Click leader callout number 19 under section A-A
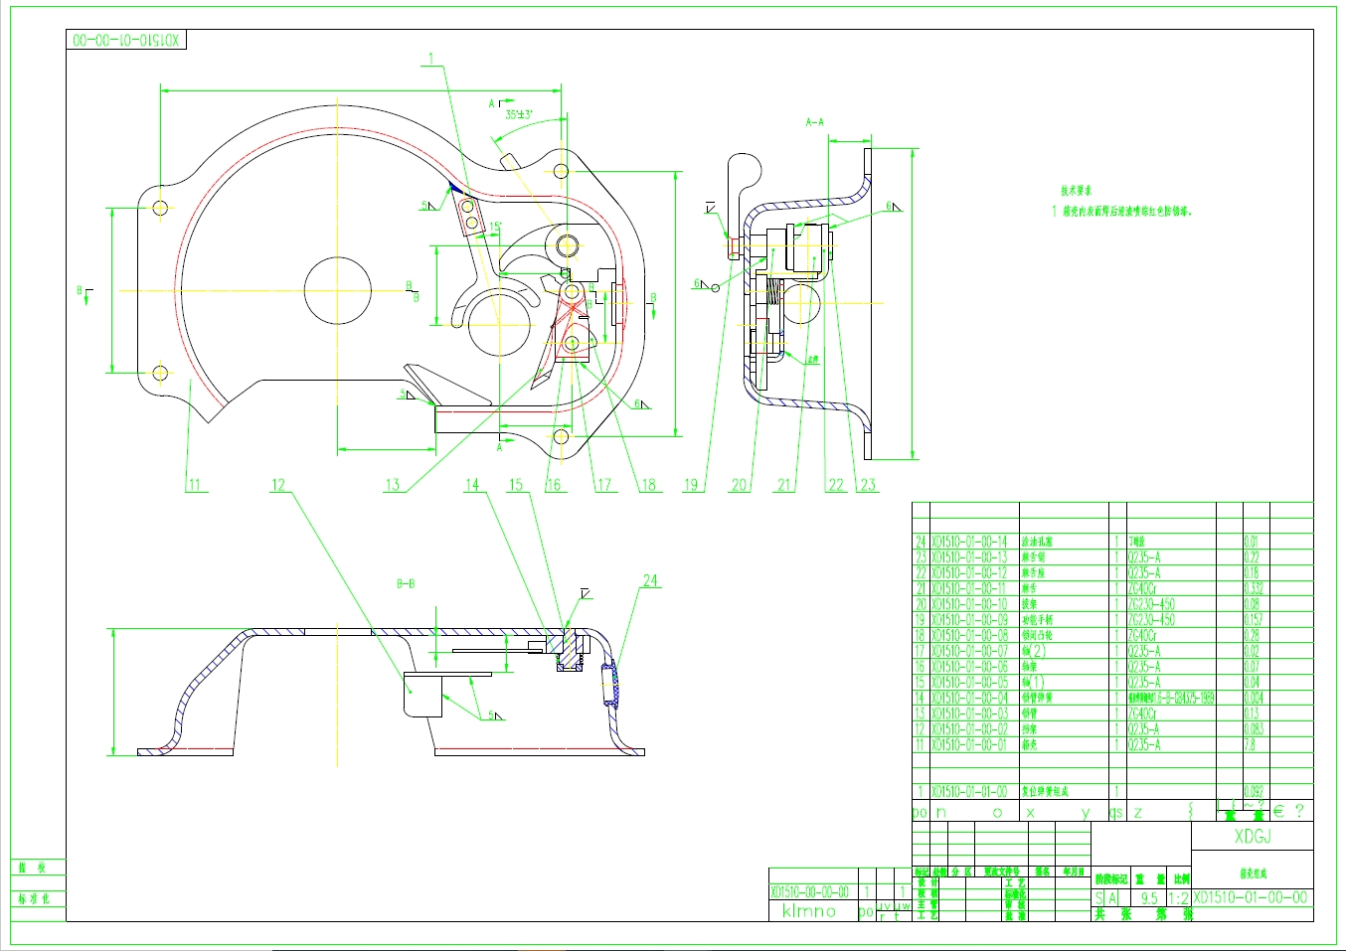Viewport: 1346px width, 951px height. click(x=691, y=485)
